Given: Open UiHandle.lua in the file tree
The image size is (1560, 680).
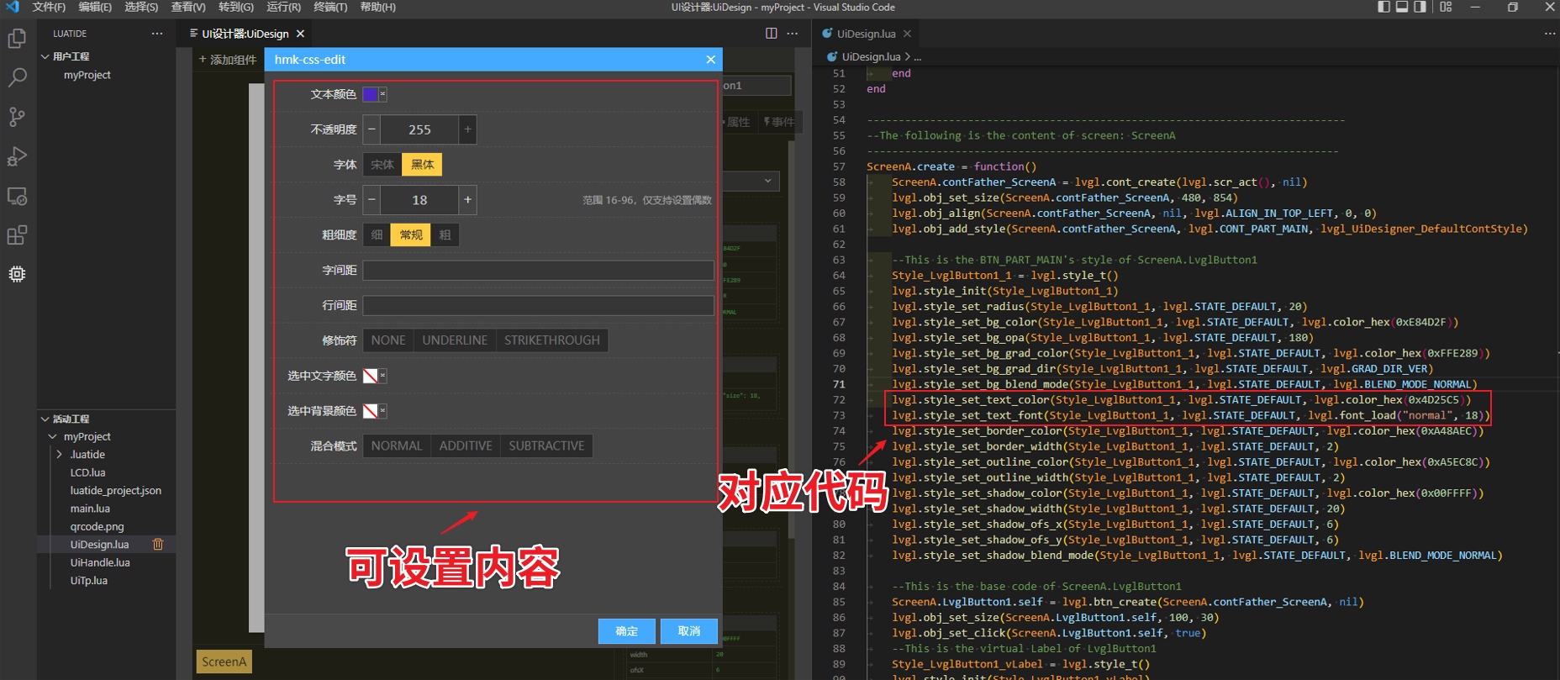Looking at the screenshot, I should 100,562.
